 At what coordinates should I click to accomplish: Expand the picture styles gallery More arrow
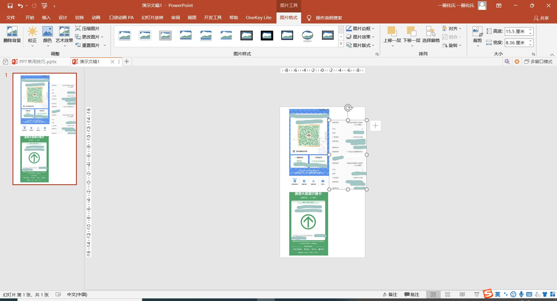(341, 44)
